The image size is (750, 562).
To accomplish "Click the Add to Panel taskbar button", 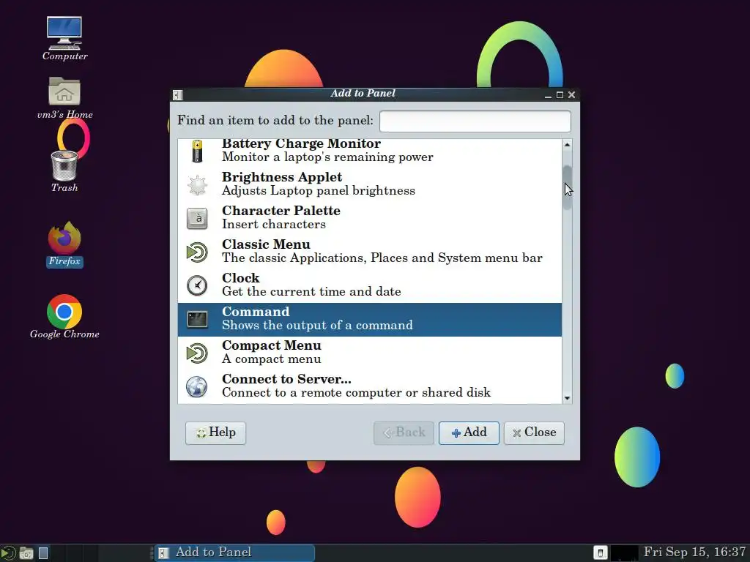I will tap(234, 552).
